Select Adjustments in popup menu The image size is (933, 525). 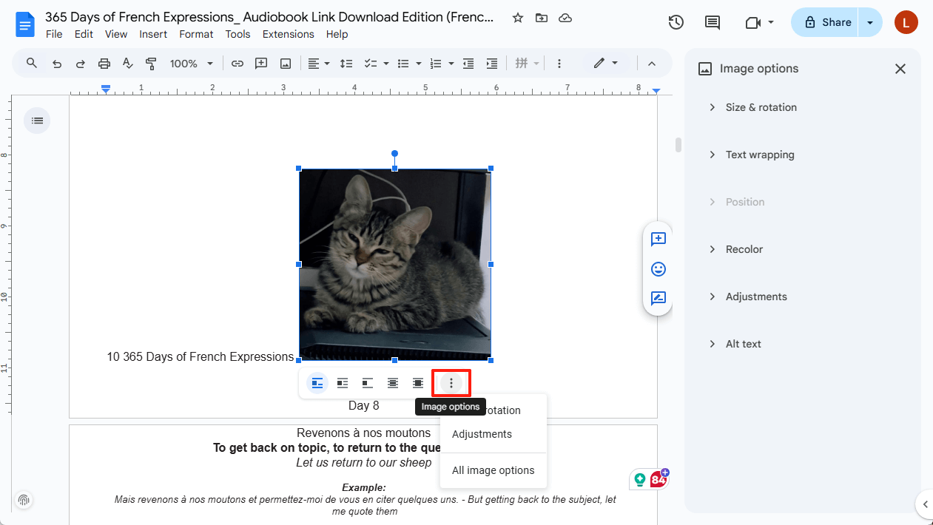pos(482,434)
